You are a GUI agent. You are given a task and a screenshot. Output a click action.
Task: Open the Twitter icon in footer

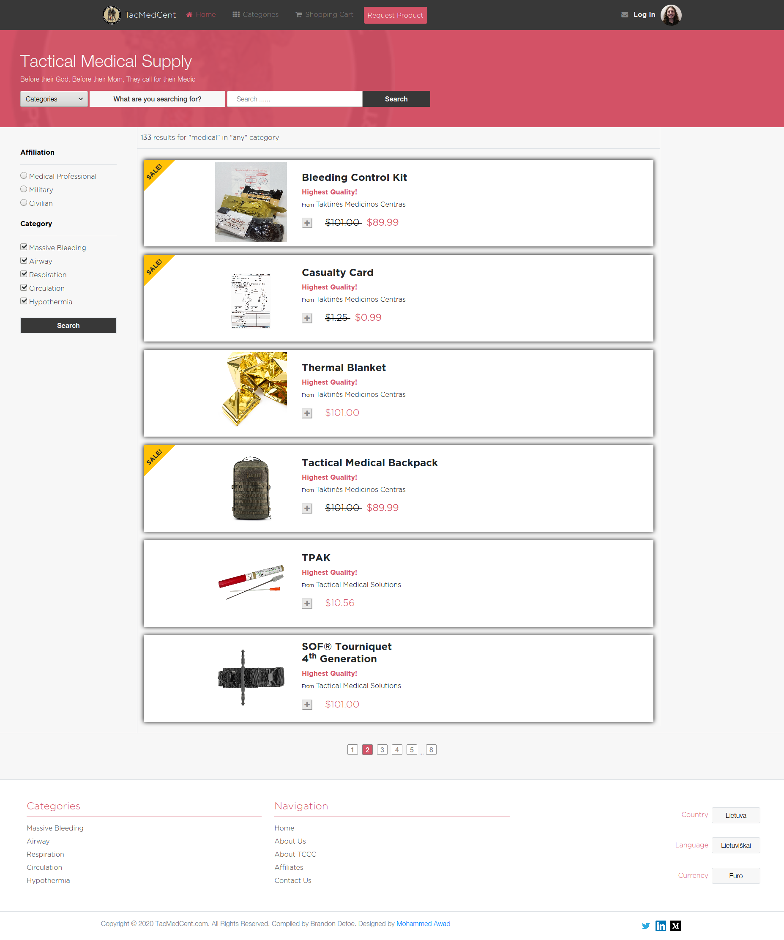point(645,926)
